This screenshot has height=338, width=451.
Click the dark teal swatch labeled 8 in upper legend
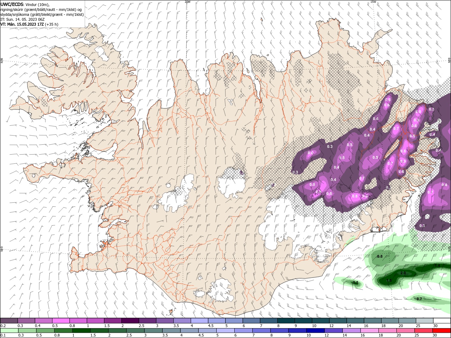click(x=286, y=321)
